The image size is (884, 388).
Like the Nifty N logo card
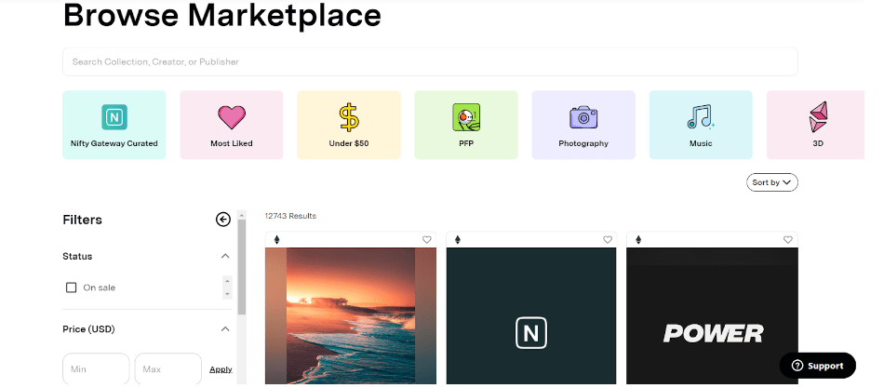pos(608,240)
